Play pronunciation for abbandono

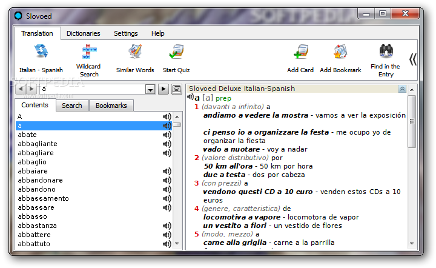[167, 189]
